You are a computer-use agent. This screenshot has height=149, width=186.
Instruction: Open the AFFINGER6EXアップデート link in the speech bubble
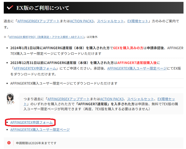(68, 99)
